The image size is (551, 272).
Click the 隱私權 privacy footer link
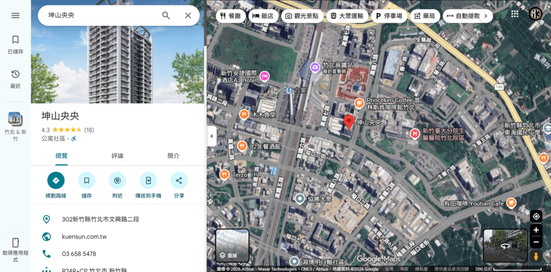[x=422, y=269]
